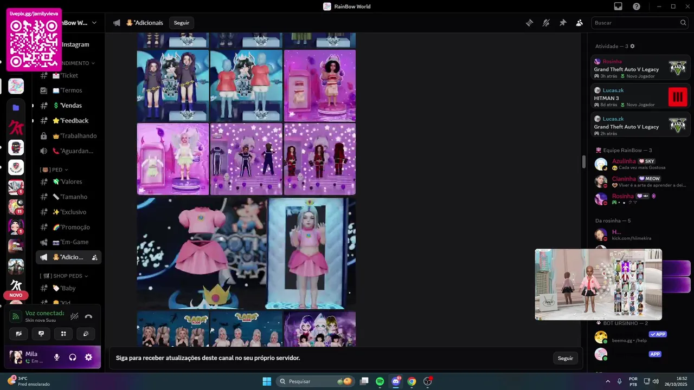Open the Termos channel
The width and height of the screenshot is (694, 390).
point(68,90)
